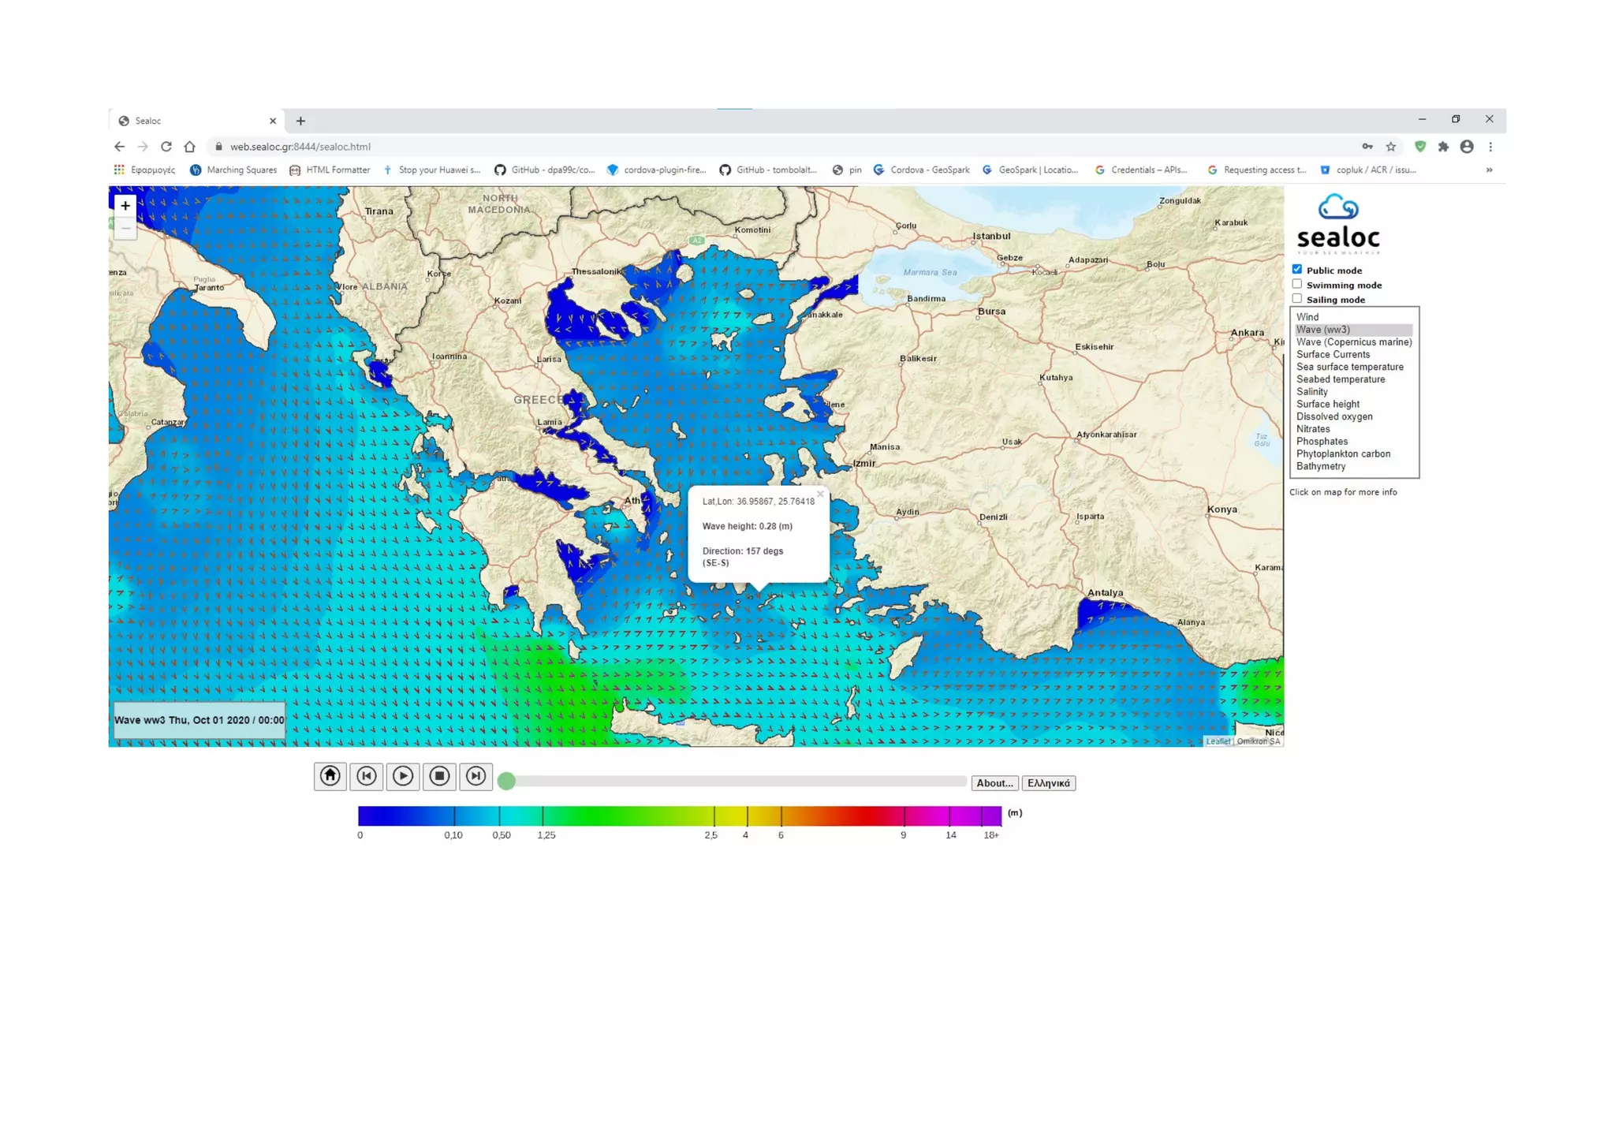Close the wave height popup
This screenshot has height=1142, width=1615.
(820, 494)
